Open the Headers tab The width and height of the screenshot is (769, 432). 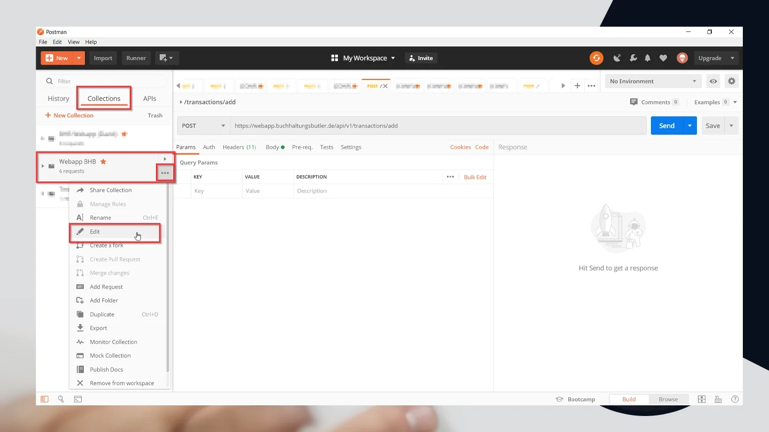pyautogui.click(x=239, y=147)
